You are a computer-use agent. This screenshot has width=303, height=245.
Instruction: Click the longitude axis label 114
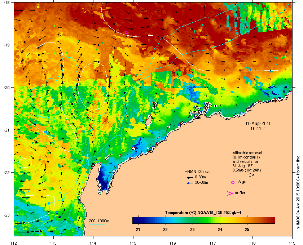pos(93,243)
